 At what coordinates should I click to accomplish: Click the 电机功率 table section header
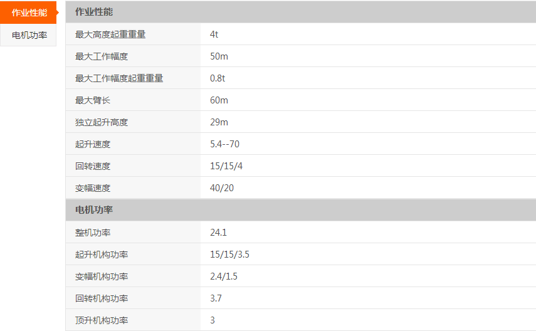[x=94, y=209]
